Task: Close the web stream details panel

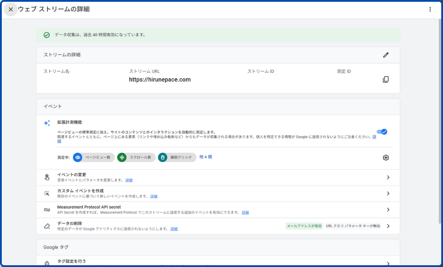Action: point(11,9)
